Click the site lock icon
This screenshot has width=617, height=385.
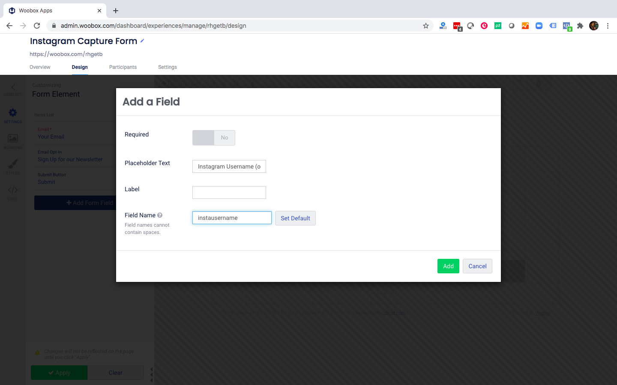coord(54,26)
